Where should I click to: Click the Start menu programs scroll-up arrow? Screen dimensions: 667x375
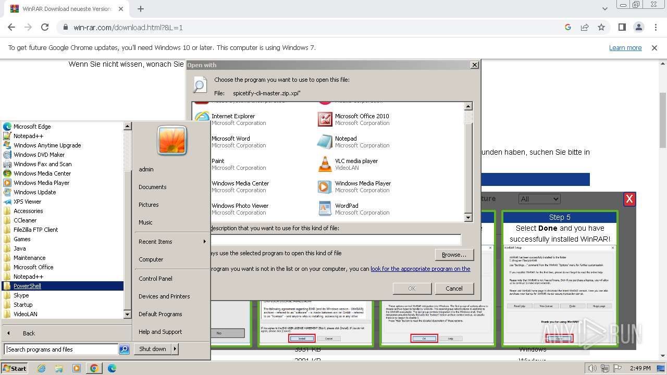(127, 126)
